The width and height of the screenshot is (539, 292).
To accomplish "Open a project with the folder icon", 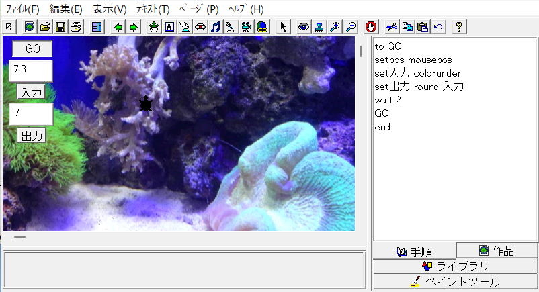I will coord(45,26).
